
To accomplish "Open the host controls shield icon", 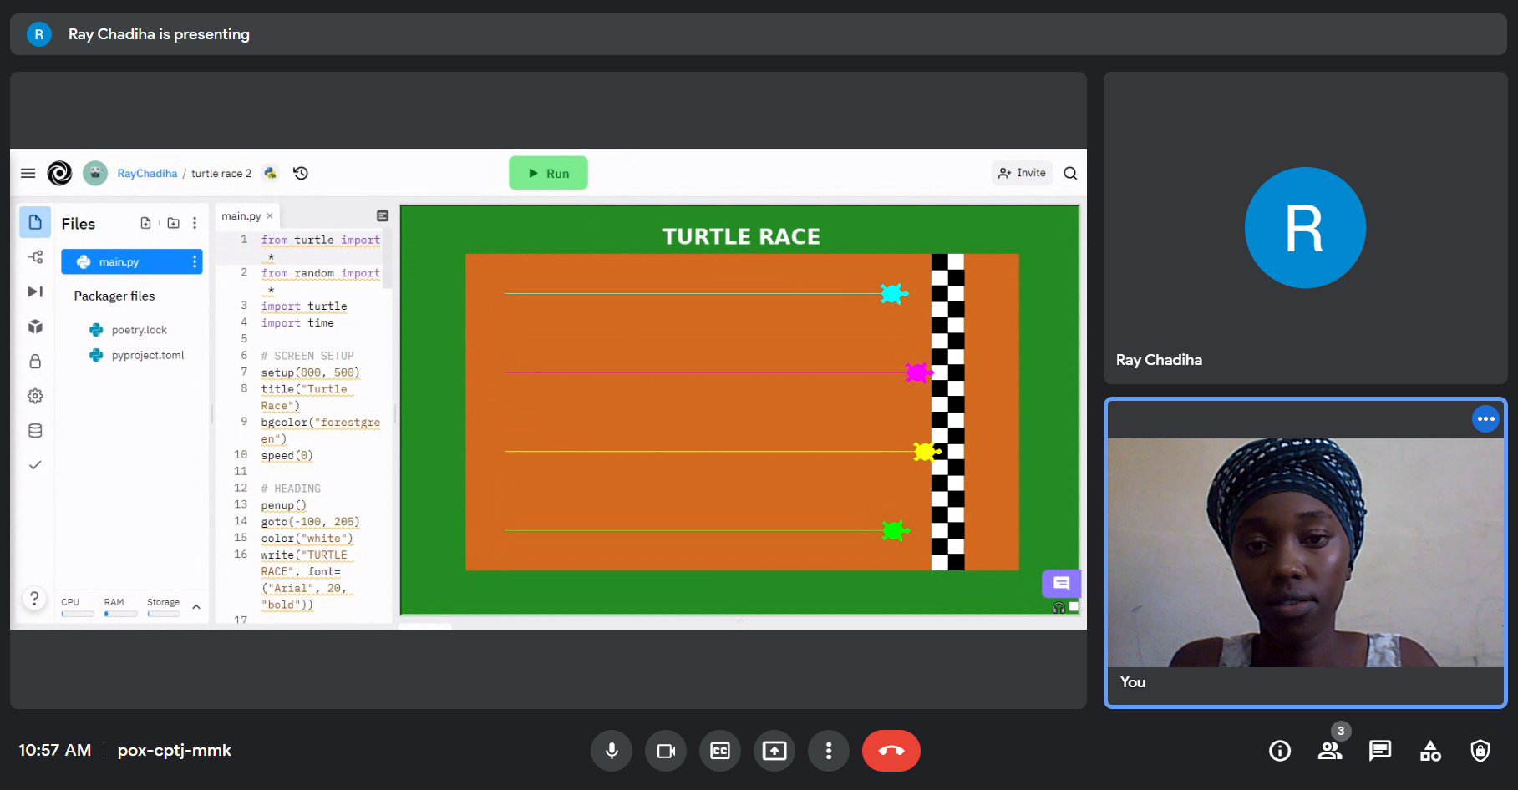I will click(x=1480, y=751).
